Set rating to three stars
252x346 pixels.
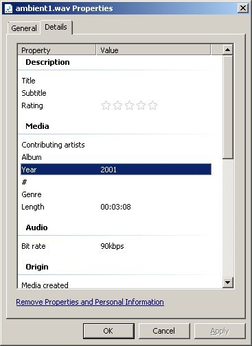[129, 105]
